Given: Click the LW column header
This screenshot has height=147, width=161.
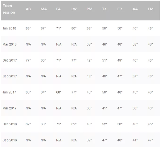Looking at the screenshot, I should pyautogui.click(x=74, y=9).
